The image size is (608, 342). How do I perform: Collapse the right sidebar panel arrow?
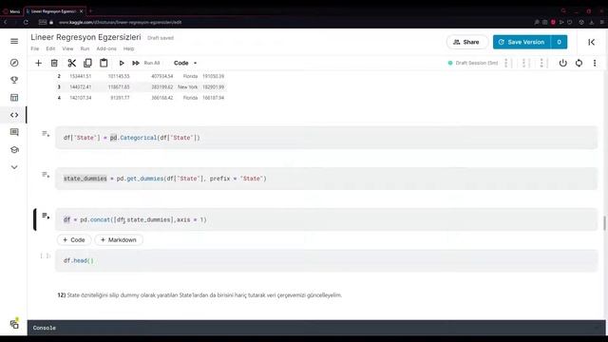pyautogui.click(x=591, y=42)
